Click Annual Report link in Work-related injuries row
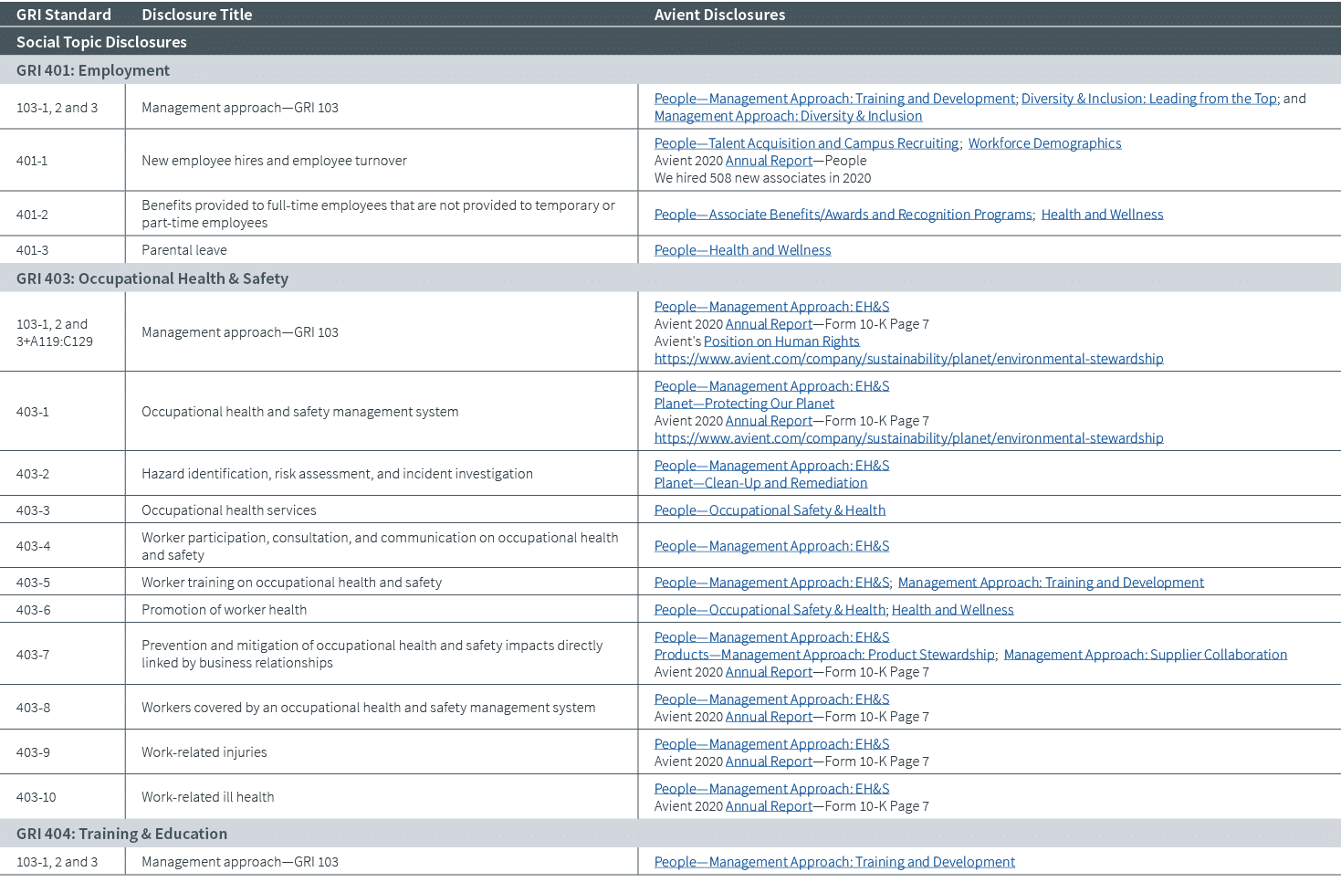 point(769,762)
